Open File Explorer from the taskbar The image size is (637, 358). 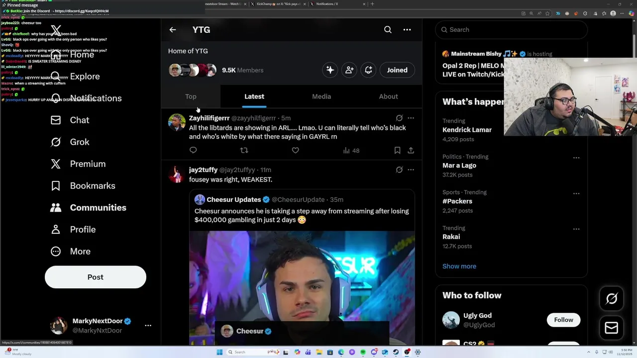pyautogui.click(x=319, y=352)
